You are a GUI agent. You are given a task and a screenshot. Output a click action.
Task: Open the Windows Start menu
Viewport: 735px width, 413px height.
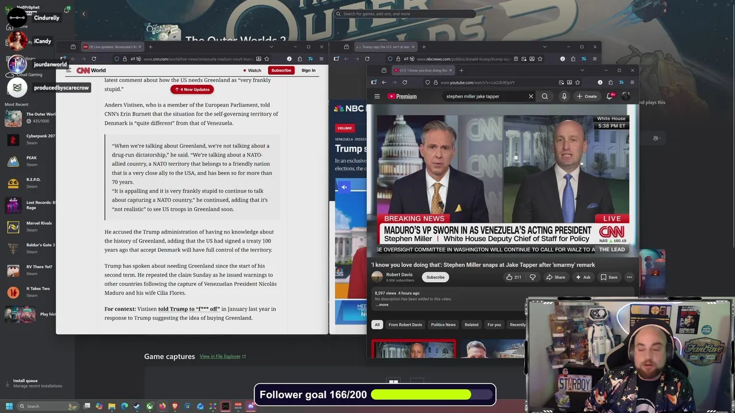pos(9,406)
